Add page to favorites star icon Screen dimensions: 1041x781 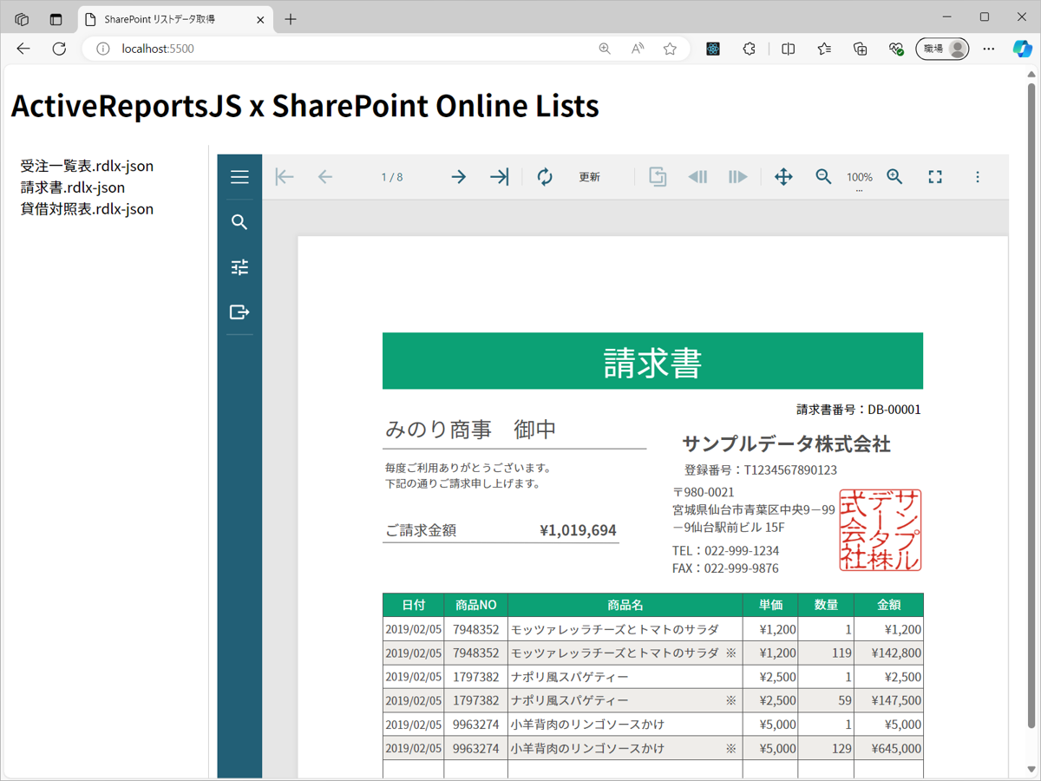[x=670, y=49]
